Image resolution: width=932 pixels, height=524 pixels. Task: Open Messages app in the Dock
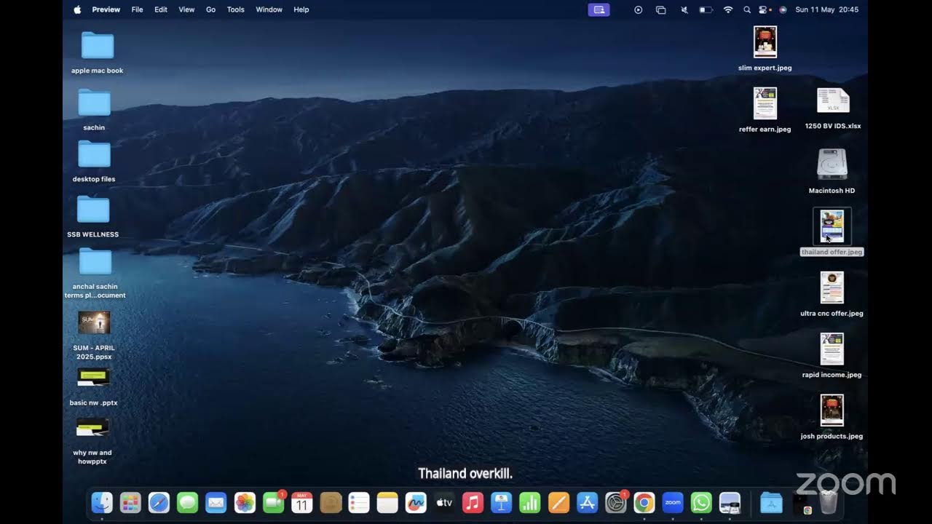pos(187,502)
